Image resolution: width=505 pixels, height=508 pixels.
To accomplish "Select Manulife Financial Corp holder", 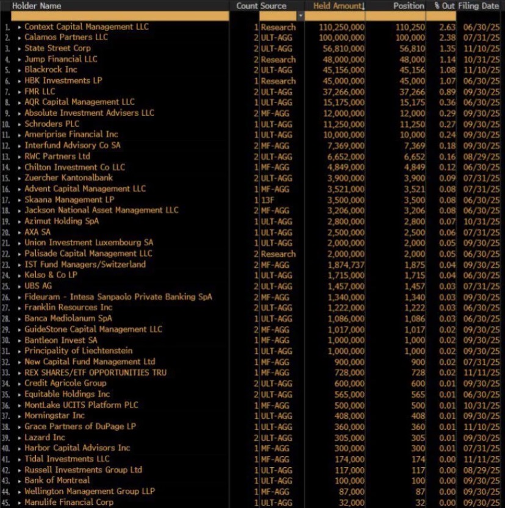I will (69, 502).
